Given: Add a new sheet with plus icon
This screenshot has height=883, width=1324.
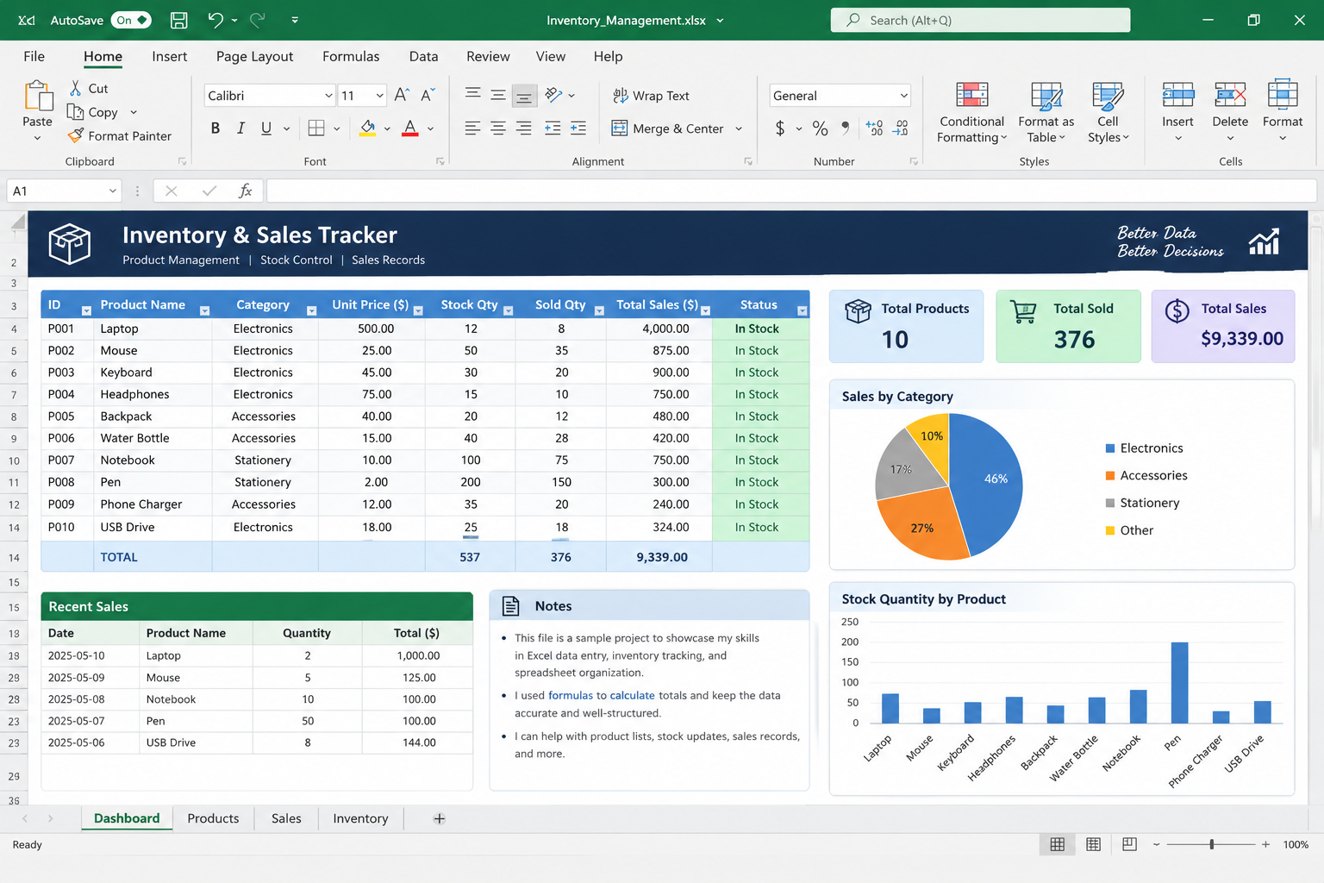Looking at the screenshot, I should tap(439, 818).
